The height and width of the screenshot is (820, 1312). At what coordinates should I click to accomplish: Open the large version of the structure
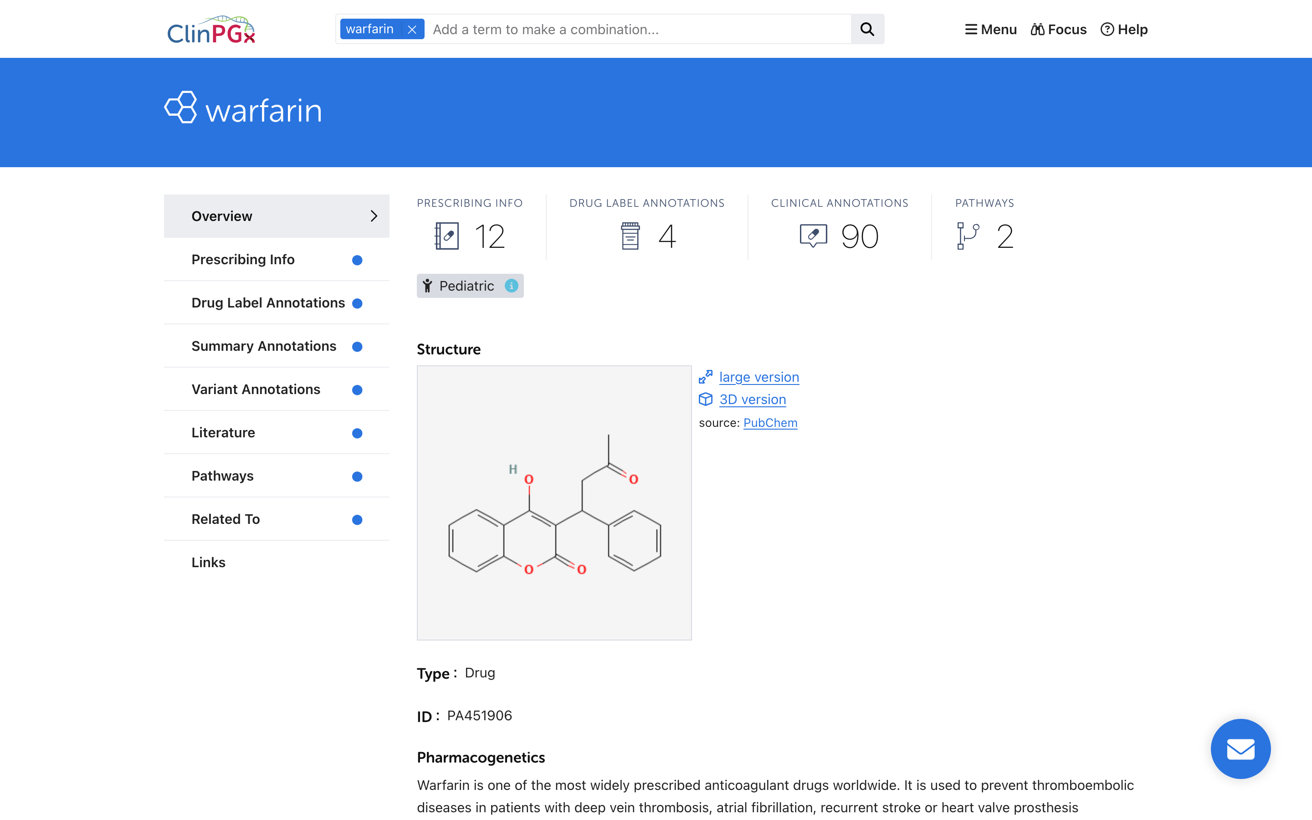click(x=758, y=377)
